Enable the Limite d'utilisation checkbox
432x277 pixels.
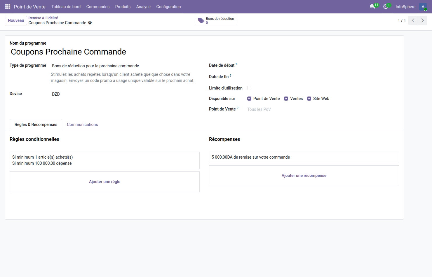click(249, 88)
